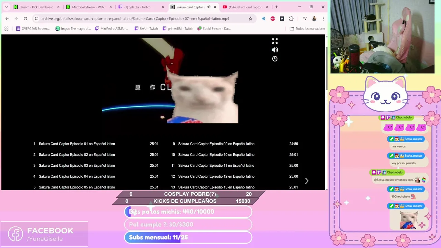Bookmark this page with the star icon
This screenshot has width=441, height=248.
click(x=250, y=19)
